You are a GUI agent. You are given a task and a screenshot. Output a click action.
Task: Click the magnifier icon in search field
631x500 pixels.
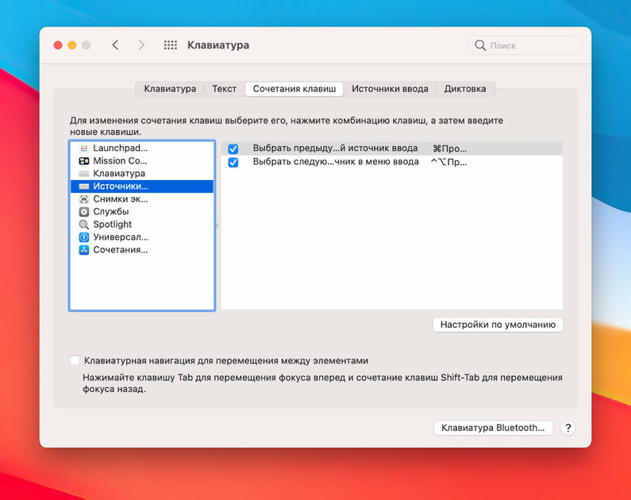[x=480, y=45]
